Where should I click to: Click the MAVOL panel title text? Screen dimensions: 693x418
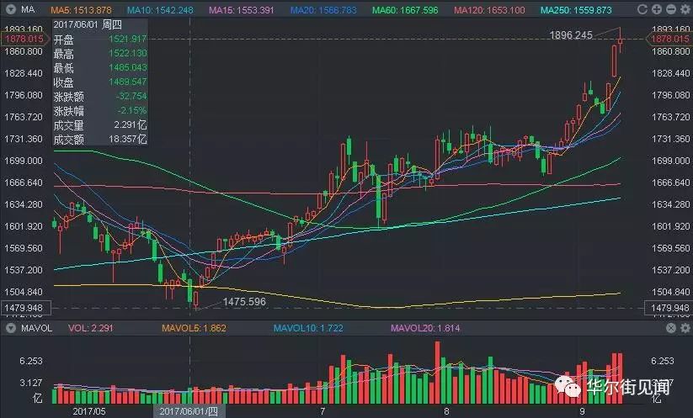(37, 328)
